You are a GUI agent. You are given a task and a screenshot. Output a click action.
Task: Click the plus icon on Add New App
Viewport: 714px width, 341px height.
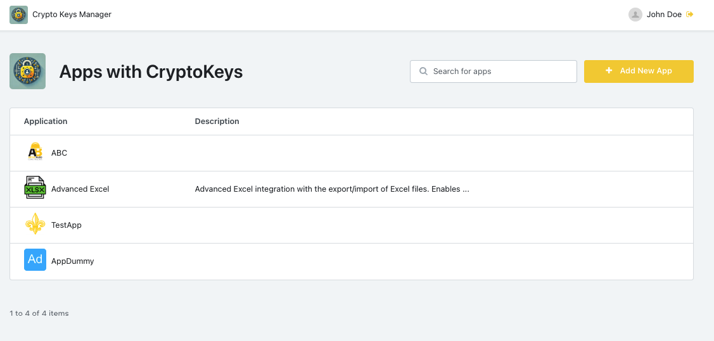point(609,71)
